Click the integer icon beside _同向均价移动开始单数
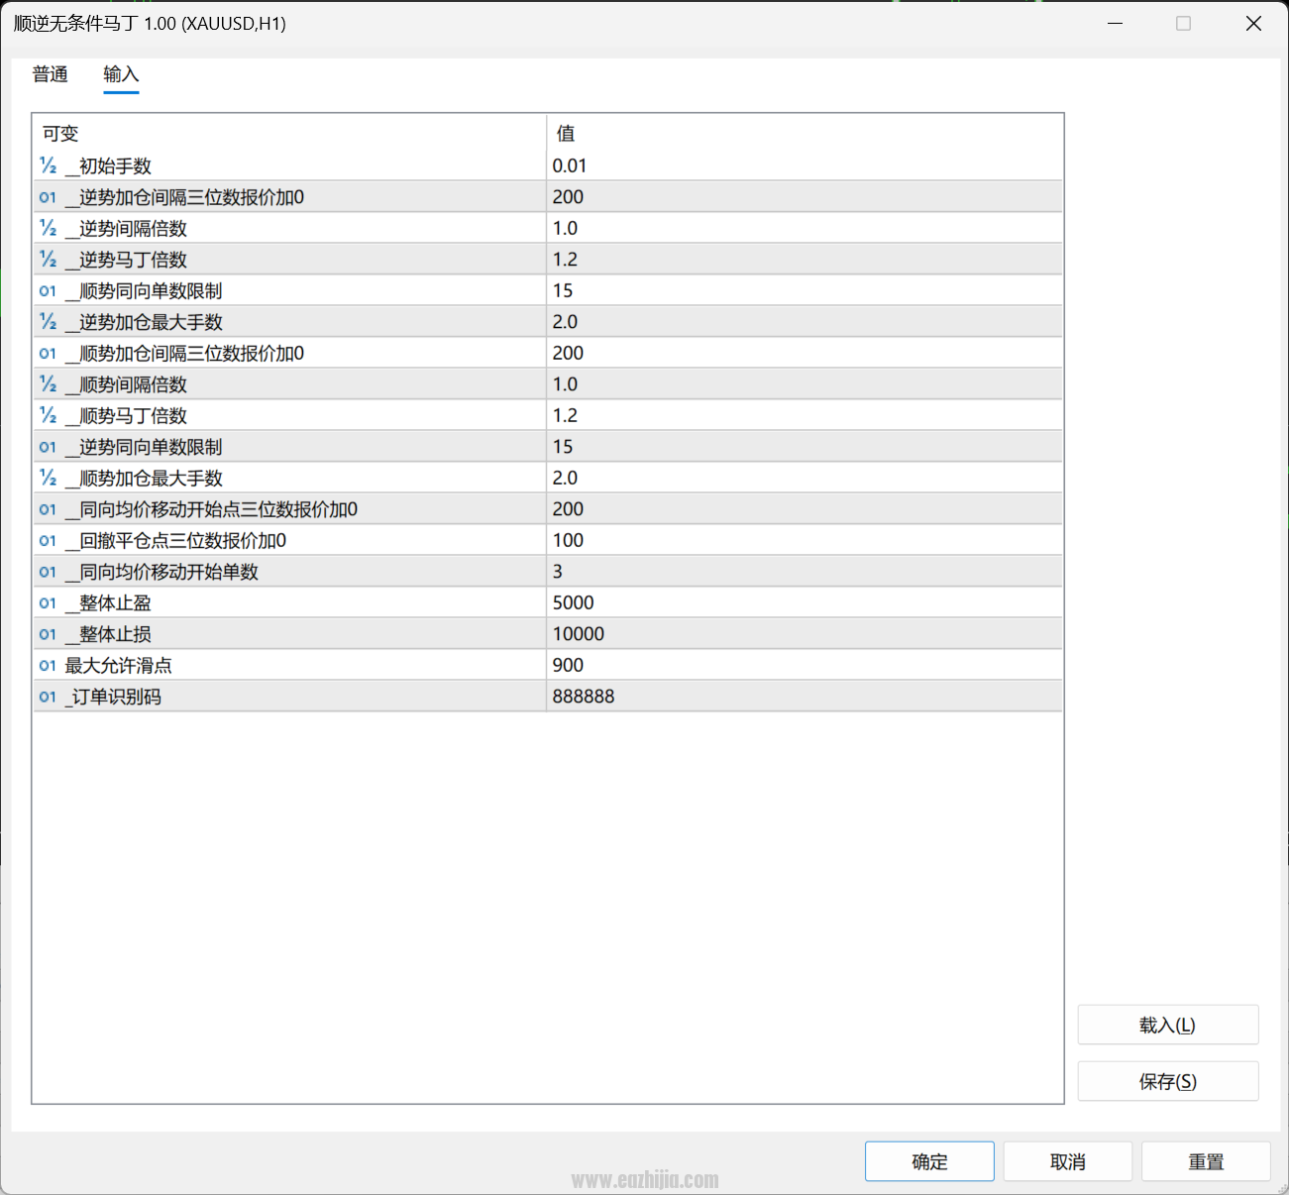The image size is (1289, 1195). tap(48, 572)
